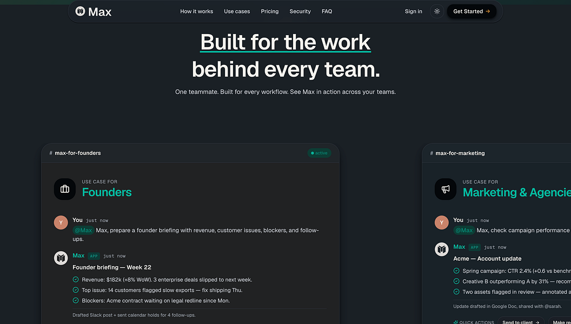The width and height of the screenshot is (571, 324).
Task: Click the 'Drafted Slack post' footer note
Action: pyautogui.click(x=134, y=315)
